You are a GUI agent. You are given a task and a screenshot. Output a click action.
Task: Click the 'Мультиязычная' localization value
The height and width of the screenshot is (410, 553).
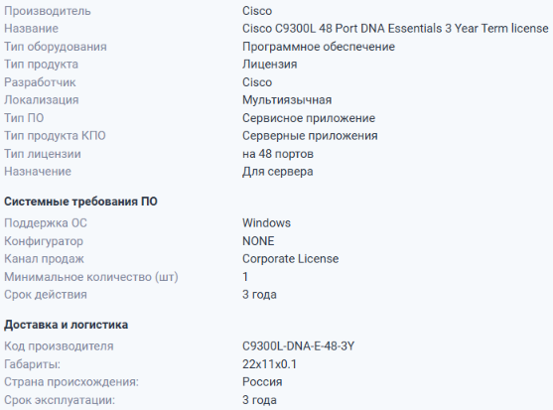[x=287, y=99]
